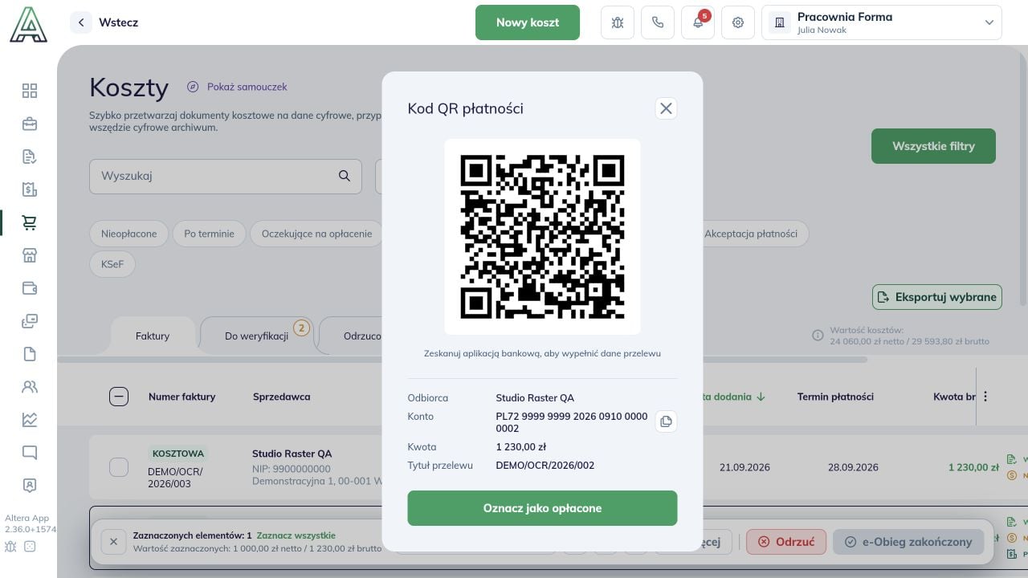1028x578 pixels.
Task: Open the contact badge icon in sidebar
Action: point(30,486)
